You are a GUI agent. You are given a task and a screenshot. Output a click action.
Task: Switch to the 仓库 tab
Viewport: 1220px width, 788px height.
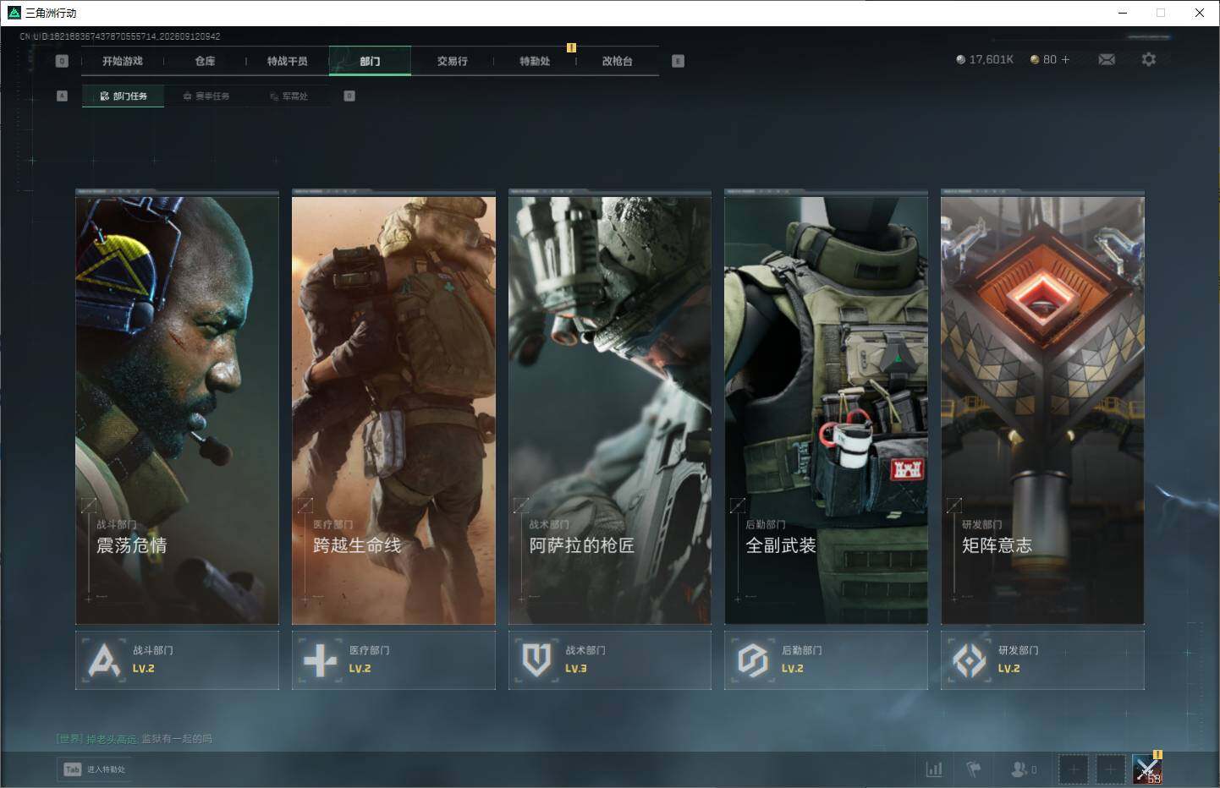(205, 61)
